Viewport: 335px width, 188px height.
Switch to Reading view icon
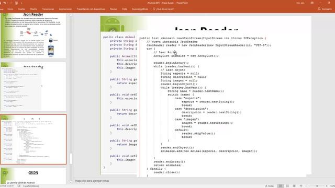pyautogui.click(x=294, y=186)
